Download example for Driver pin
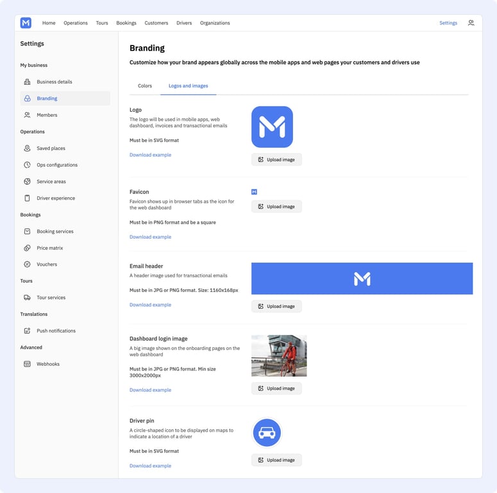Image resolution: width=497 pixels, height=493 pixels. pos(150,465)
